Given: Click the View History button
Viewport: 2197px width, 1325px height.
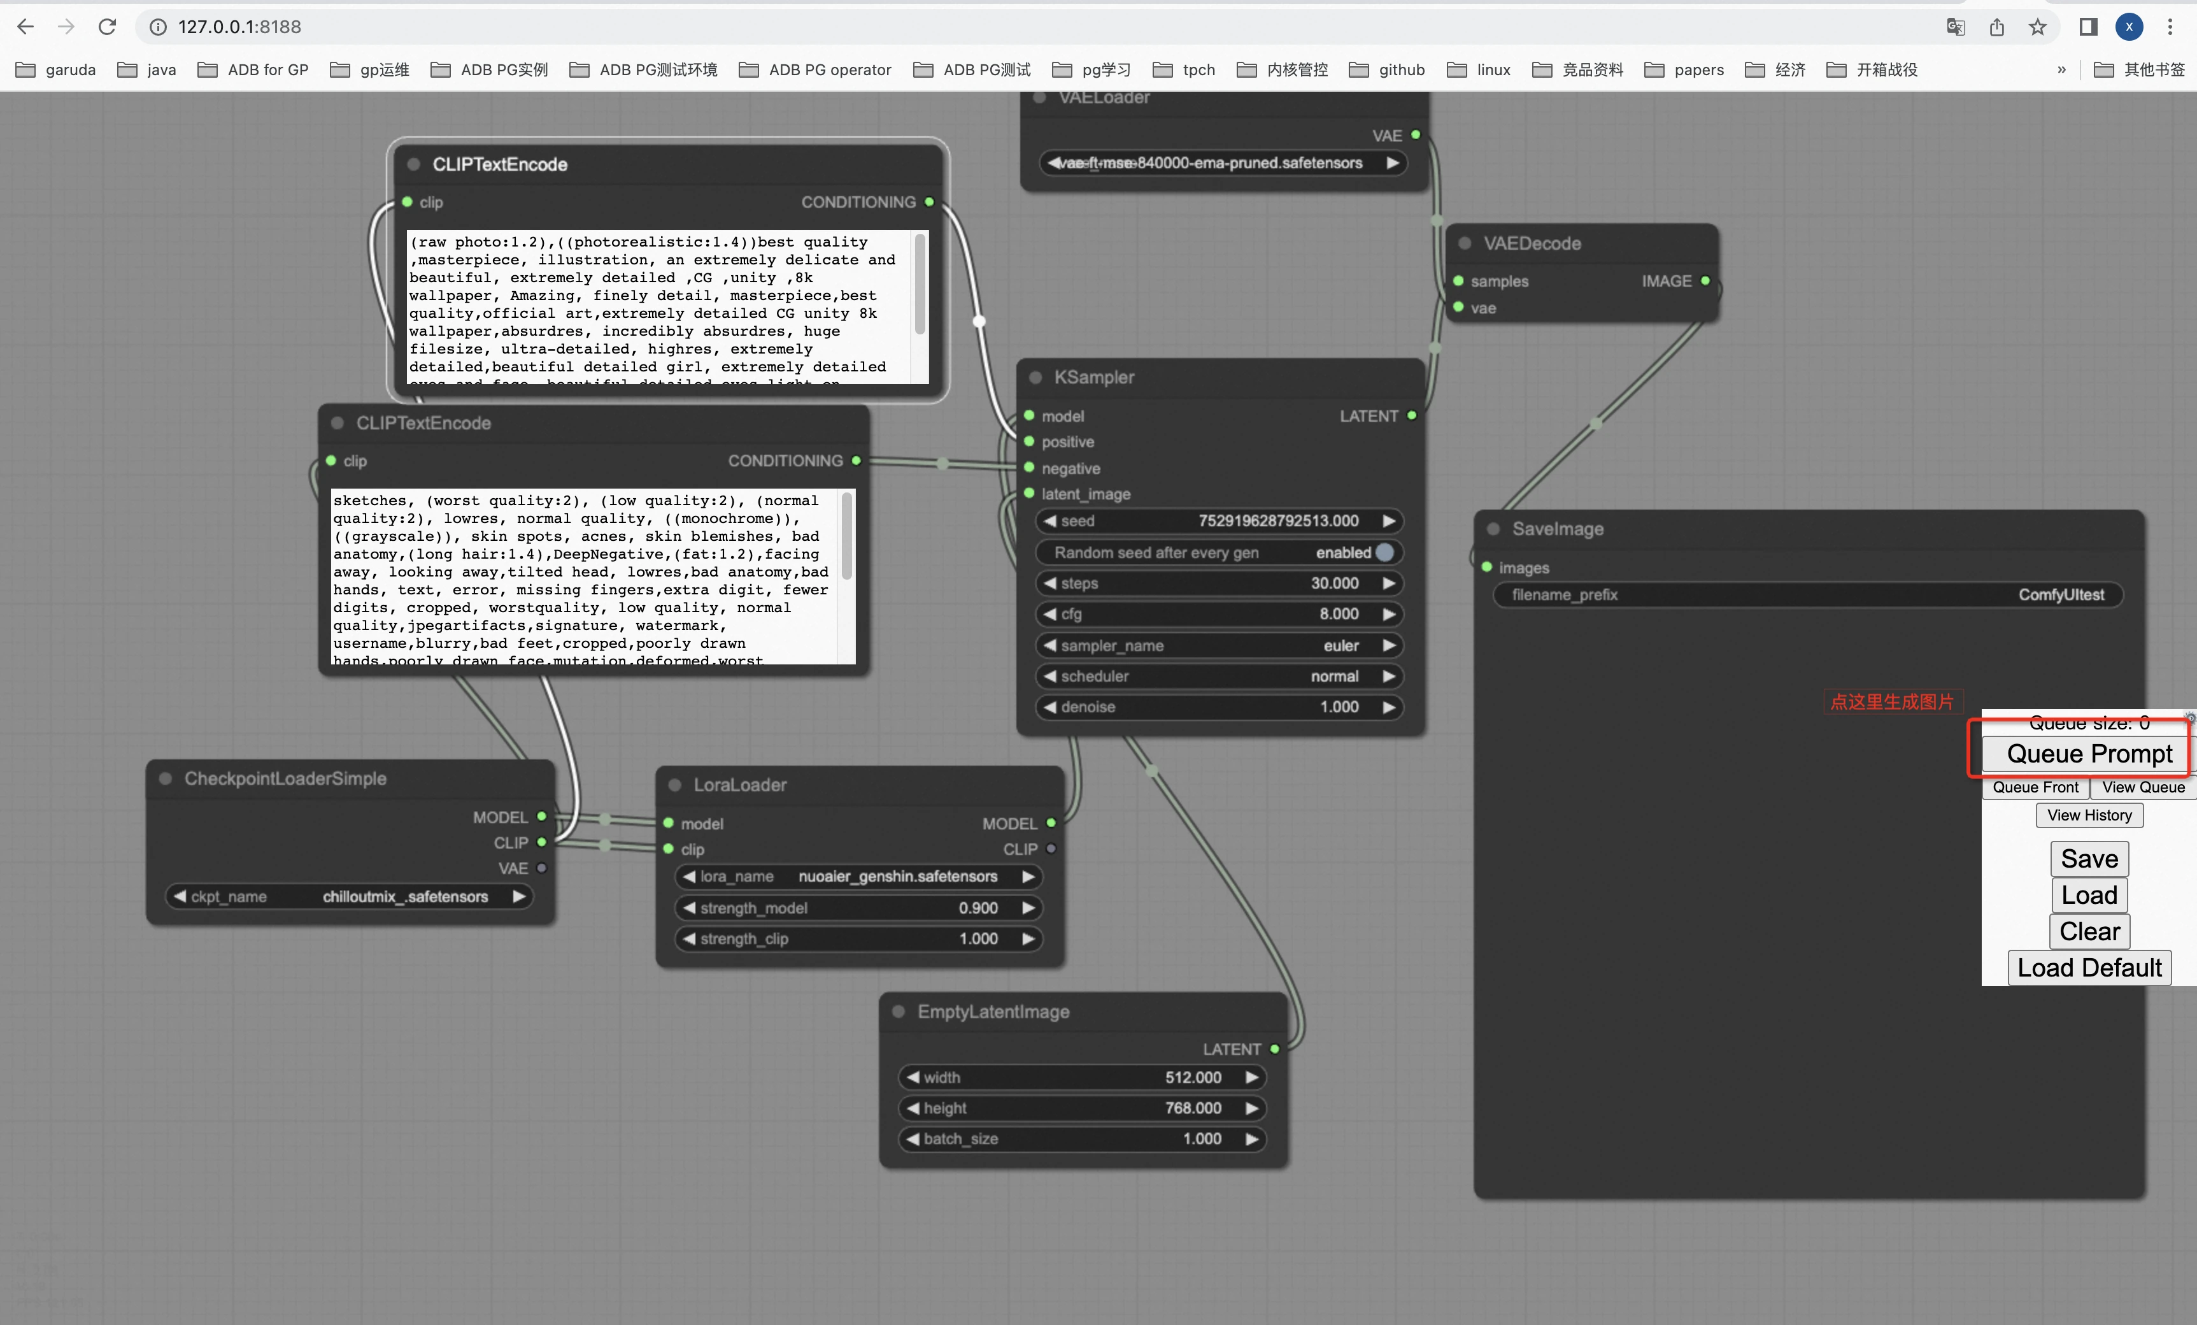Looking at the screenshot, I should 2089,815.
